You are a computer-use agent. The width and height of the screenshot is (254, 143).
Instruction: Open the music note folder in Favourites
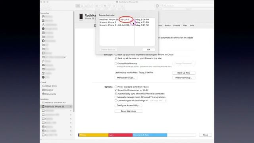point(43,61)
